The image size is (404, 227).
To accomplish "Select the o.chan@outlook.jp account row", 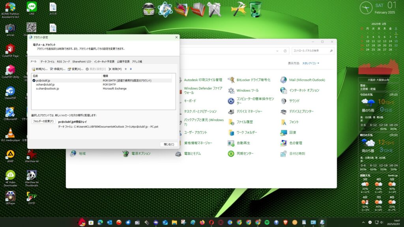I will click(47, 88).
